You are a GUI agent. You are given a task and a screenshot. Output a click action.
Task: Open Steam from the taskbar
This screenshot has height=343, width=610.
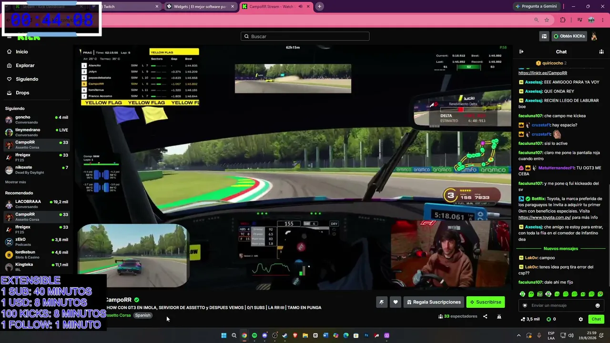coord(285,335)
